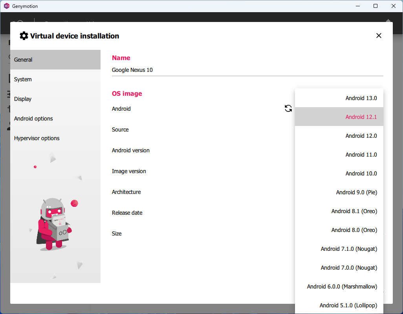Image resolution: width=403 pixels, height=314 pixels.
Task: Click the "Source" label
Action: tap(120, 130)
